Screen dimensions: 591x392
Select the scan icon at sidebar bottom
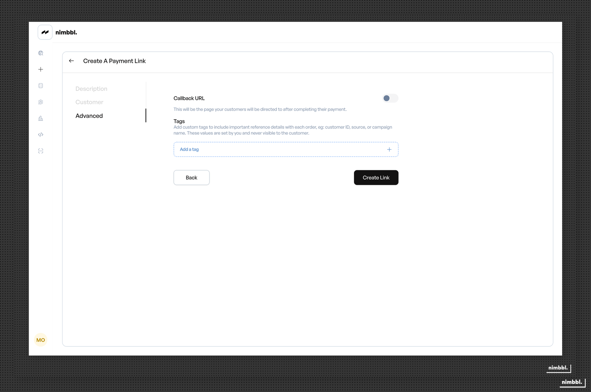click(41, 151)
